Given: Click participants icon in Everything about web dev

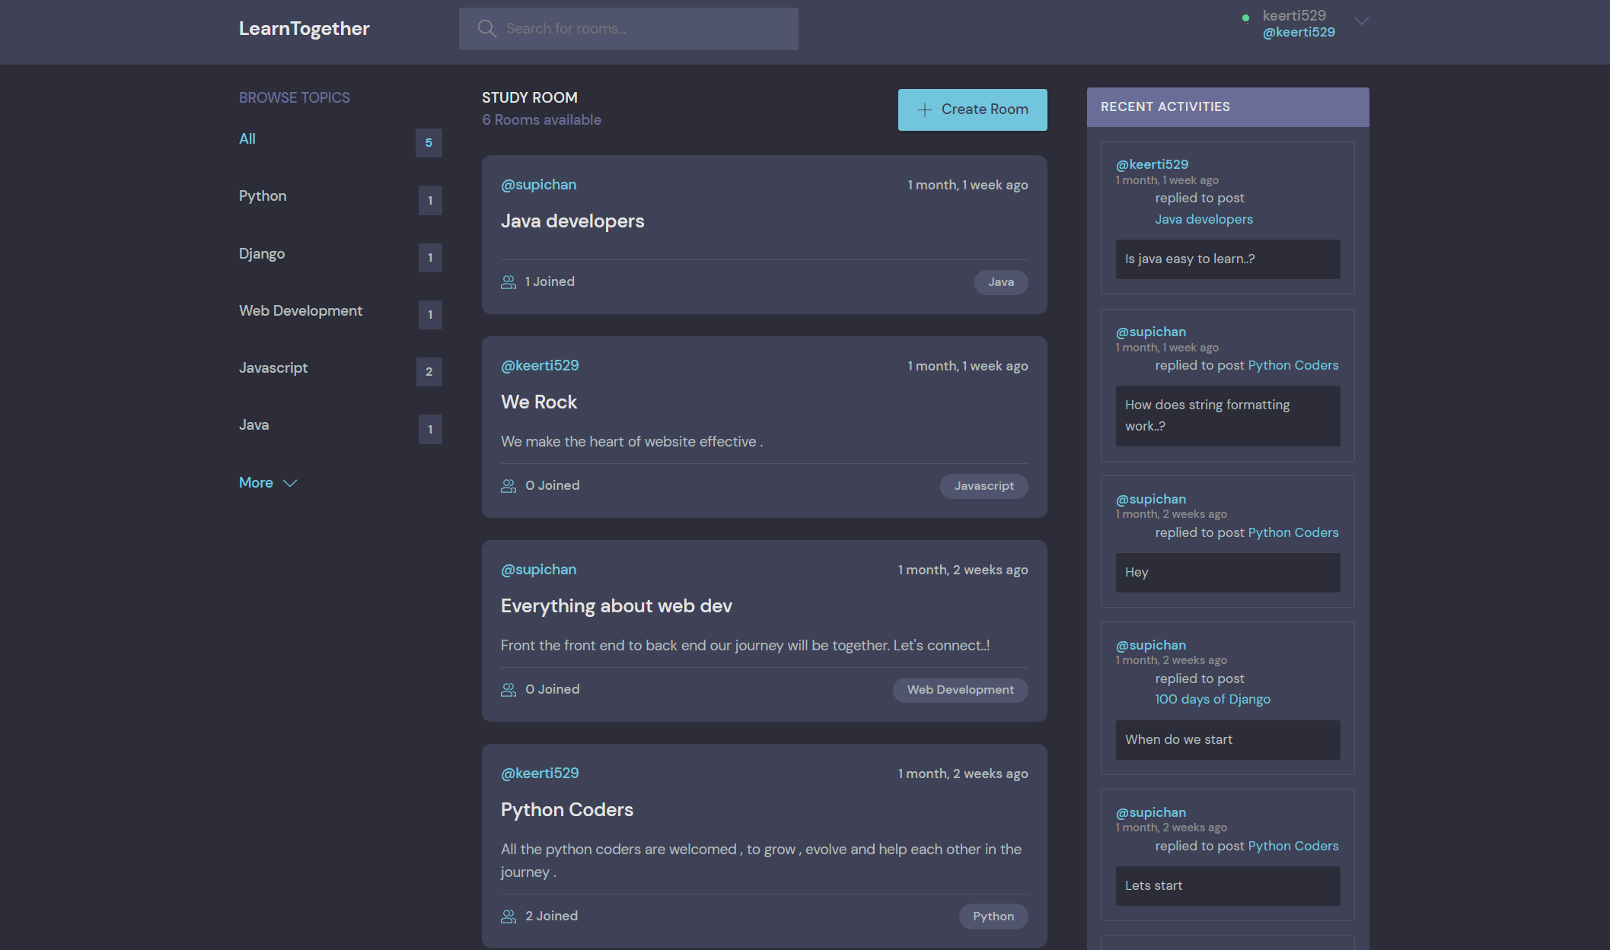Looking at the screenshot, I should click(509, 690).
